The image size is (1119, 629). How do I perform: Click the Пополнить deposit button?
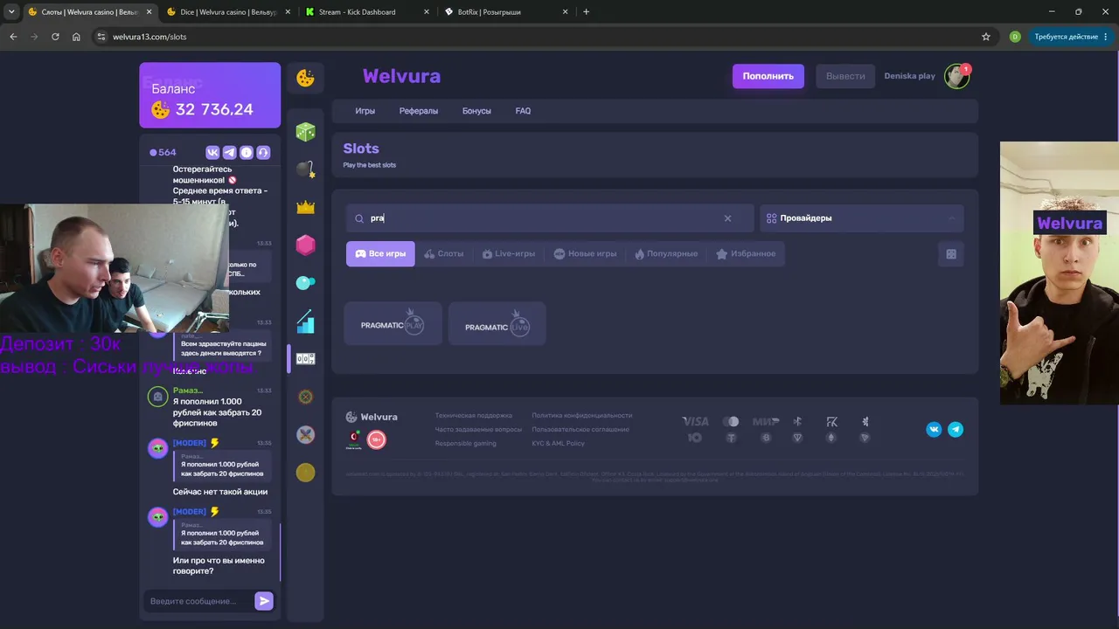768,76
